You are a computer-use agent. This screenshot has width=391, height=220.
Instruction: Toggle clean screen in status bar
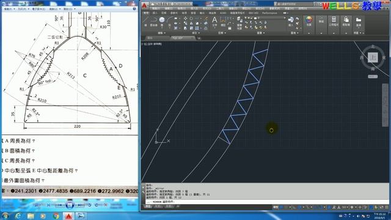pyautogui.click(x=381, y=207)
